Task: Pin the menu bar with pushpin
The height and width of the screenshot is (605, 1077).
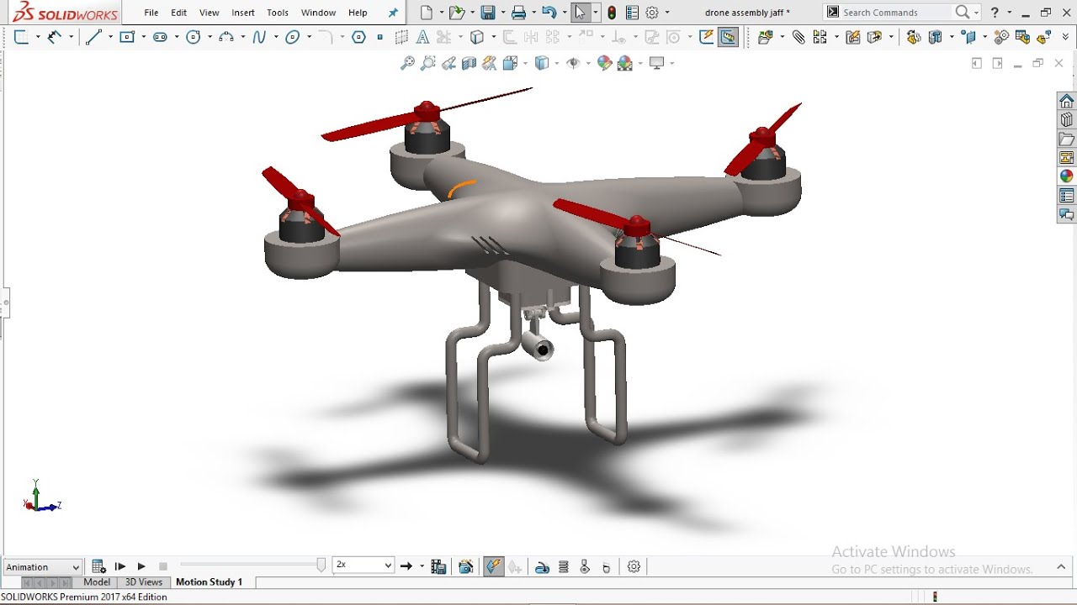Action: [393, 13]
